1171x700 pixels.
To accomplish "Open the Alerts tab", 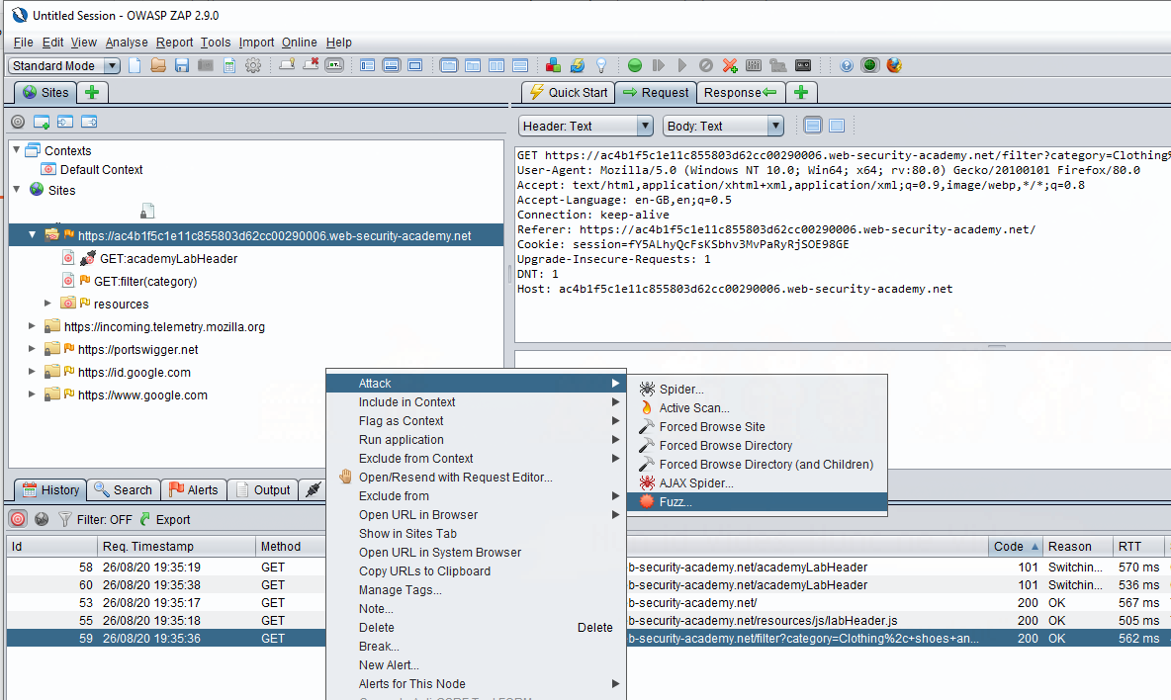I will coord(193,490).
